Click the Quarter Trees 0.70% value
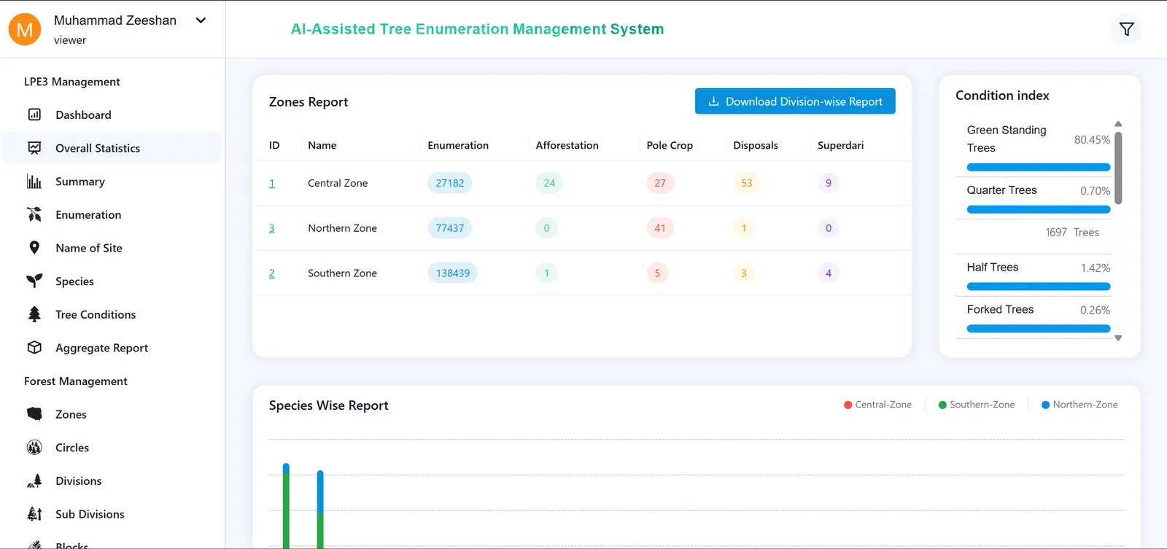1167x549 pixels. tap(1095, 191)
